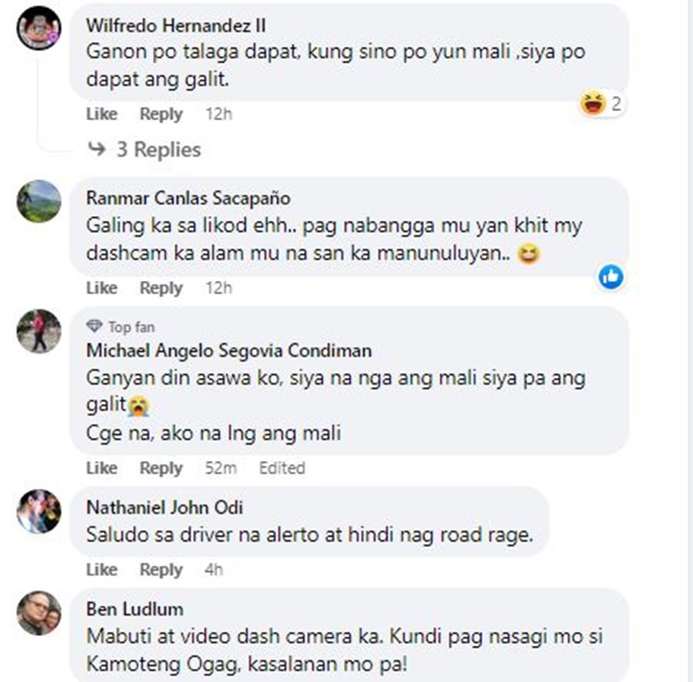View the like reaction on Ranmar's comment
693x682 pixels.
point(611,277)
